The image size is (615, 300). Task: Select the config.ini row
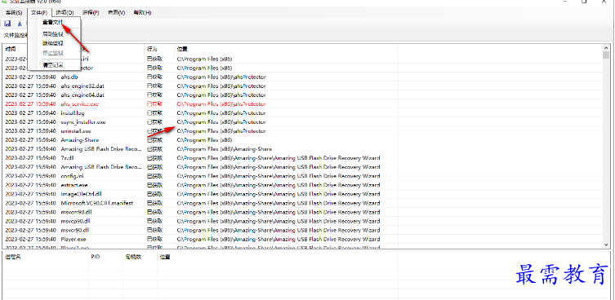pyautogui.click(x=302, y=176)
